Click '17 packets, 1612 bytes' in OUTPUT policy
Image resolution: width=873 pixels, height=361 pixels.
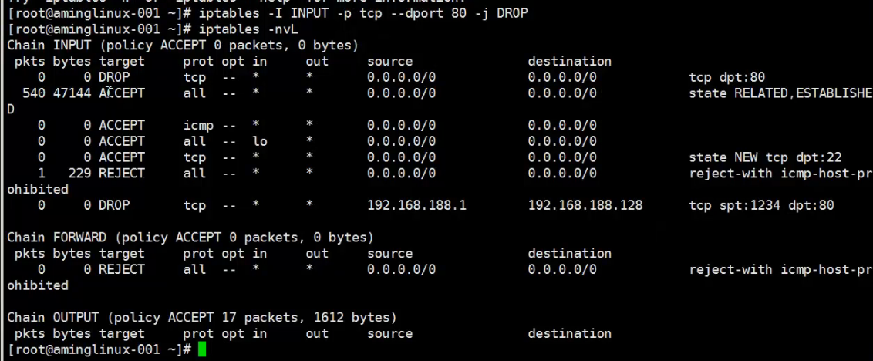pos(305,318)
